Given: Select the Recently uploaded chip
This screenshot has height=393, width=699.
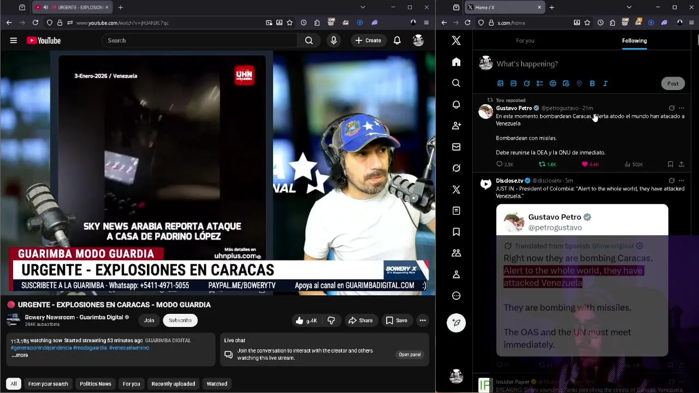Looking at the screenshot, I should [173, 384].
